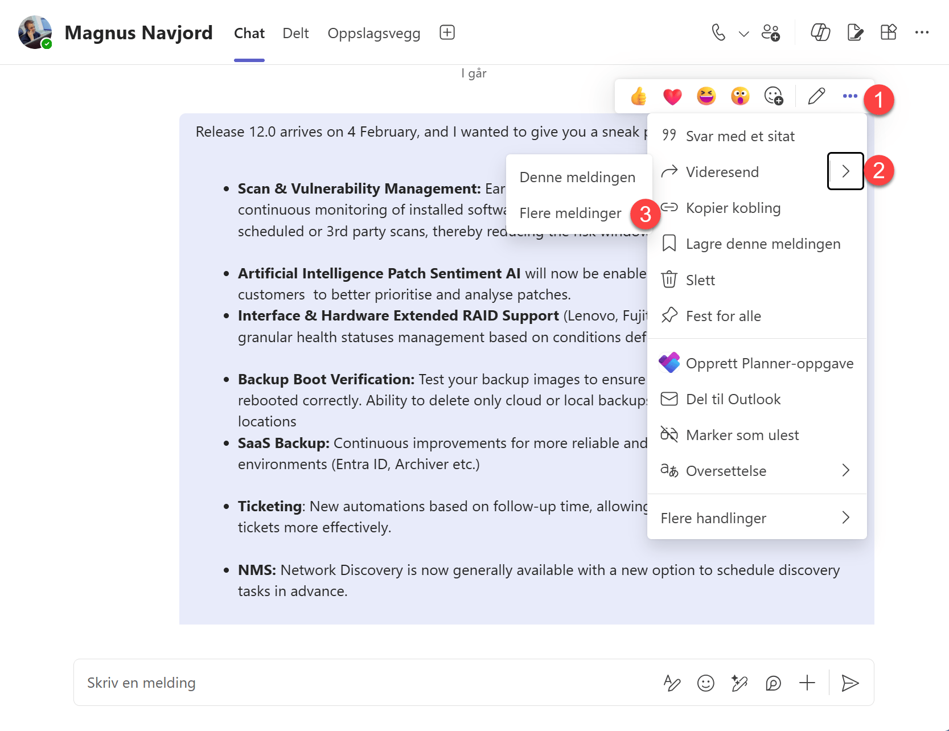Image resolution: width=949 pixels, height=731 pixels.
Task: Select Opprett Planner-oppgave
Action: point(770,363)
